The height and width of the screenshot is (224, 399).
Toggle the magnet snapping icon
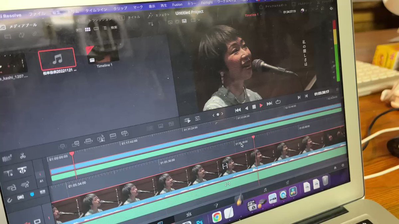10,200
